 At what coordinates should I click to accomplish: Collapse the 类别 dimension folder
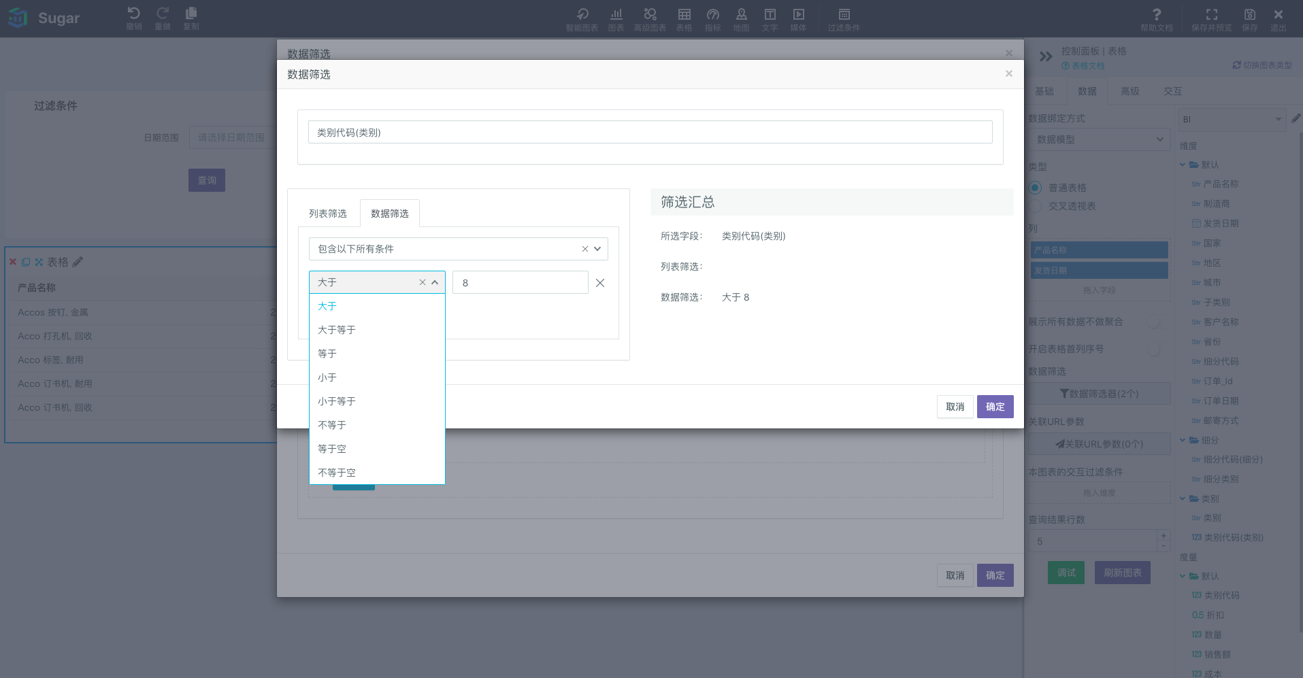[x=1183, y=498]
